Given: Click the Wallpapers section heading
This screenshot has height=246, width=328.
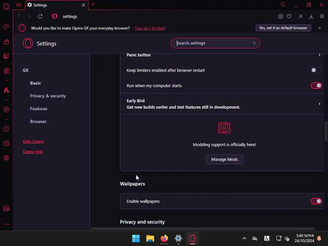Looking at the screenshot, I should click(x=132, y=184).
